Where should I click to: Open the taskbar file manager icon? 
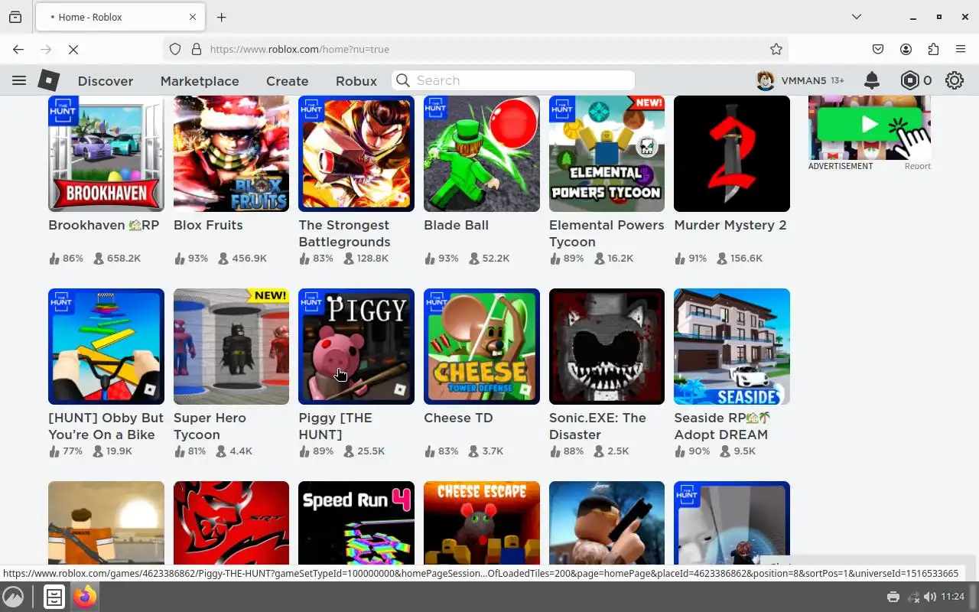coord(54,597)
